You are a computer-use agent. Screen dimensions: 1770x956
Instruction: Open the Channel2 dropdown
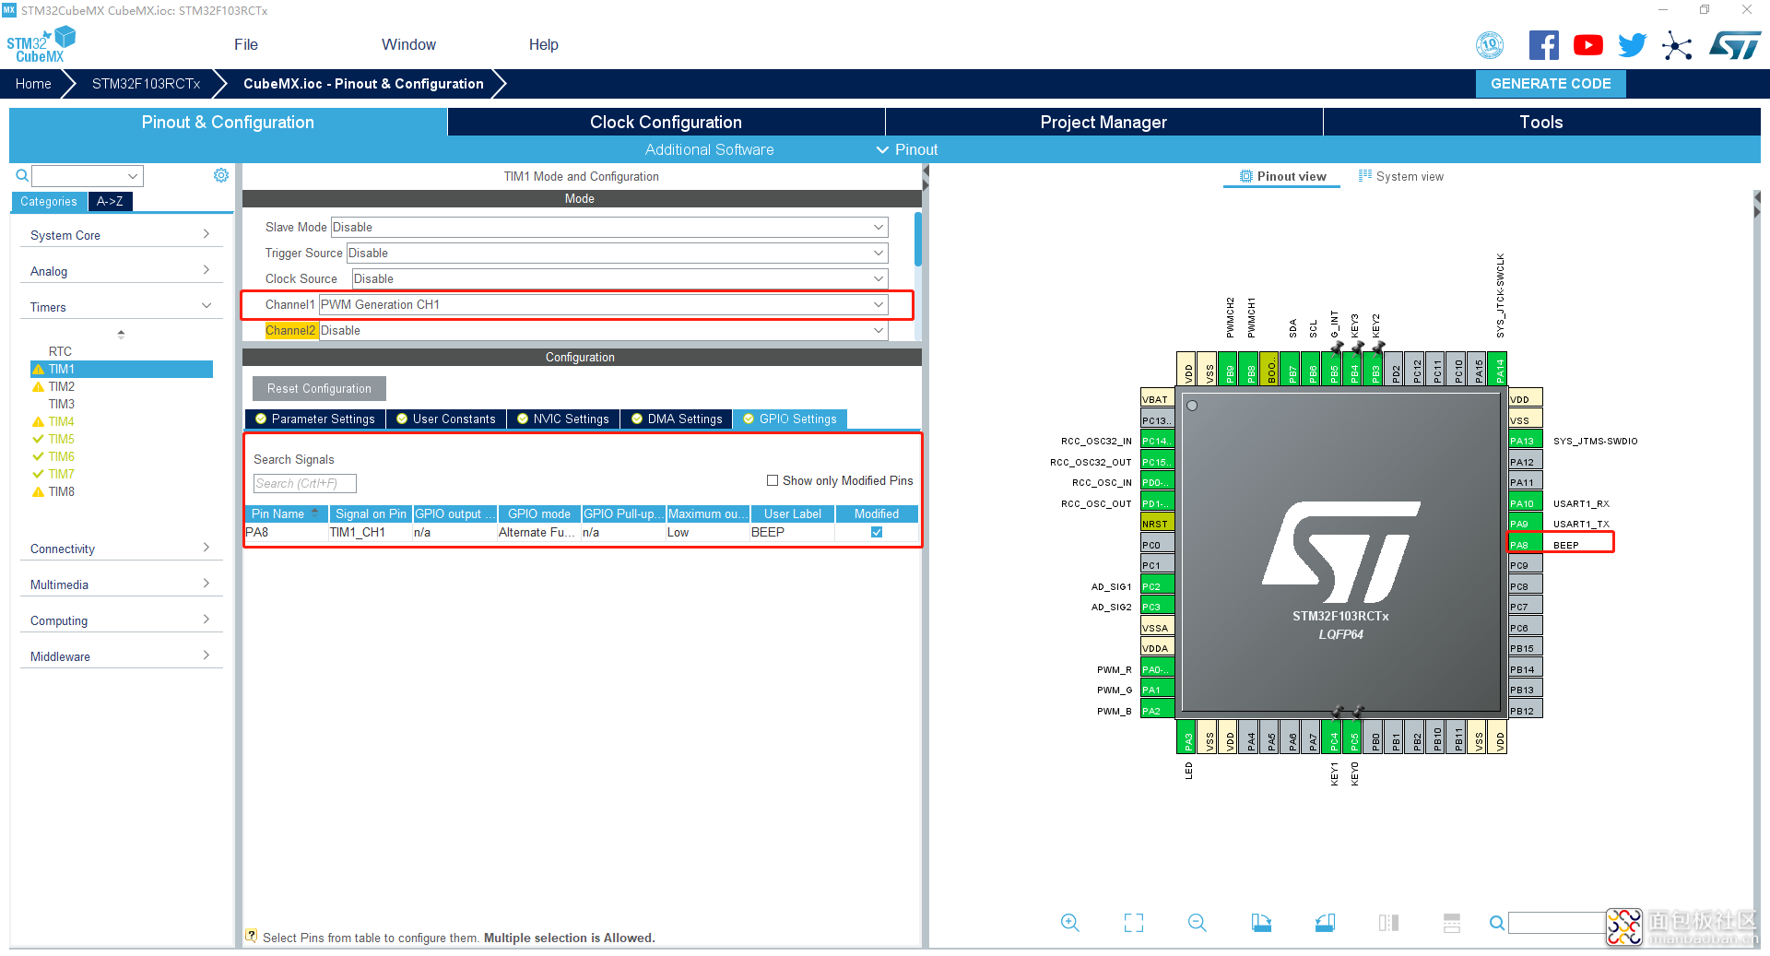point(603,330)
